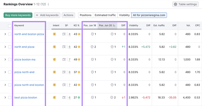Switch to Visibility tab

(x=124, y=15)
